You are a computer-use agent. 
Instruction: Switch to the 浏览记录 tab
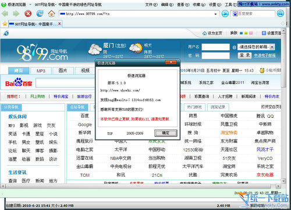click(x=218, y=107)
